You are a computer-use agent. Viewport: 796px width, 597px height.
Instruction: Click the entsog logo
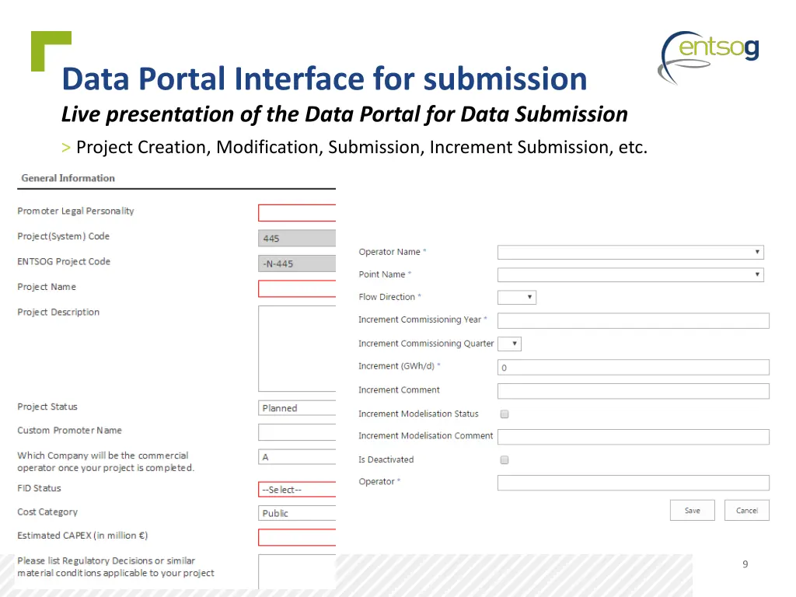coord(709,58)
